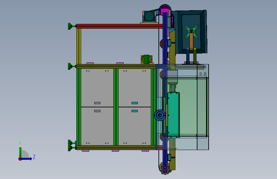Select the blue handwheel with red knobs
This screenshot has height=179, width=277.
(160, 115)
